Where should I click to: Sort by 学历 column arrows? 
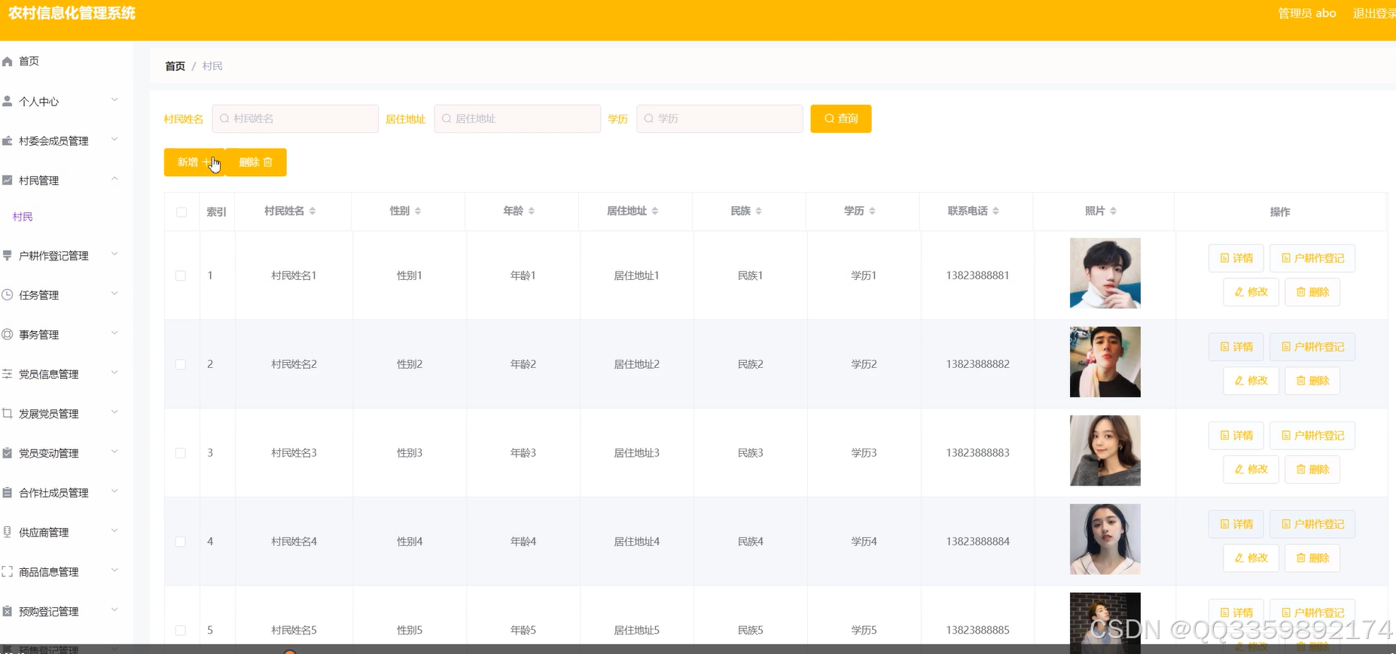pyautogui.click(x=873, y=211)
